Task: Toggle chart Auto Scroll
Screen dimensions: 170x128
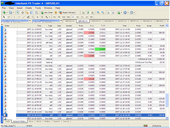Action: 109,13
